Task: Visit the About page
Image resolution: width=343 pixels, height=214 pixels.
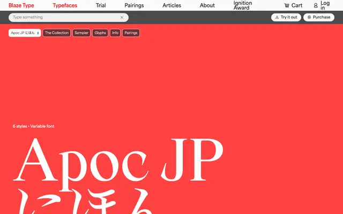Action: click(x=207, y=5)
